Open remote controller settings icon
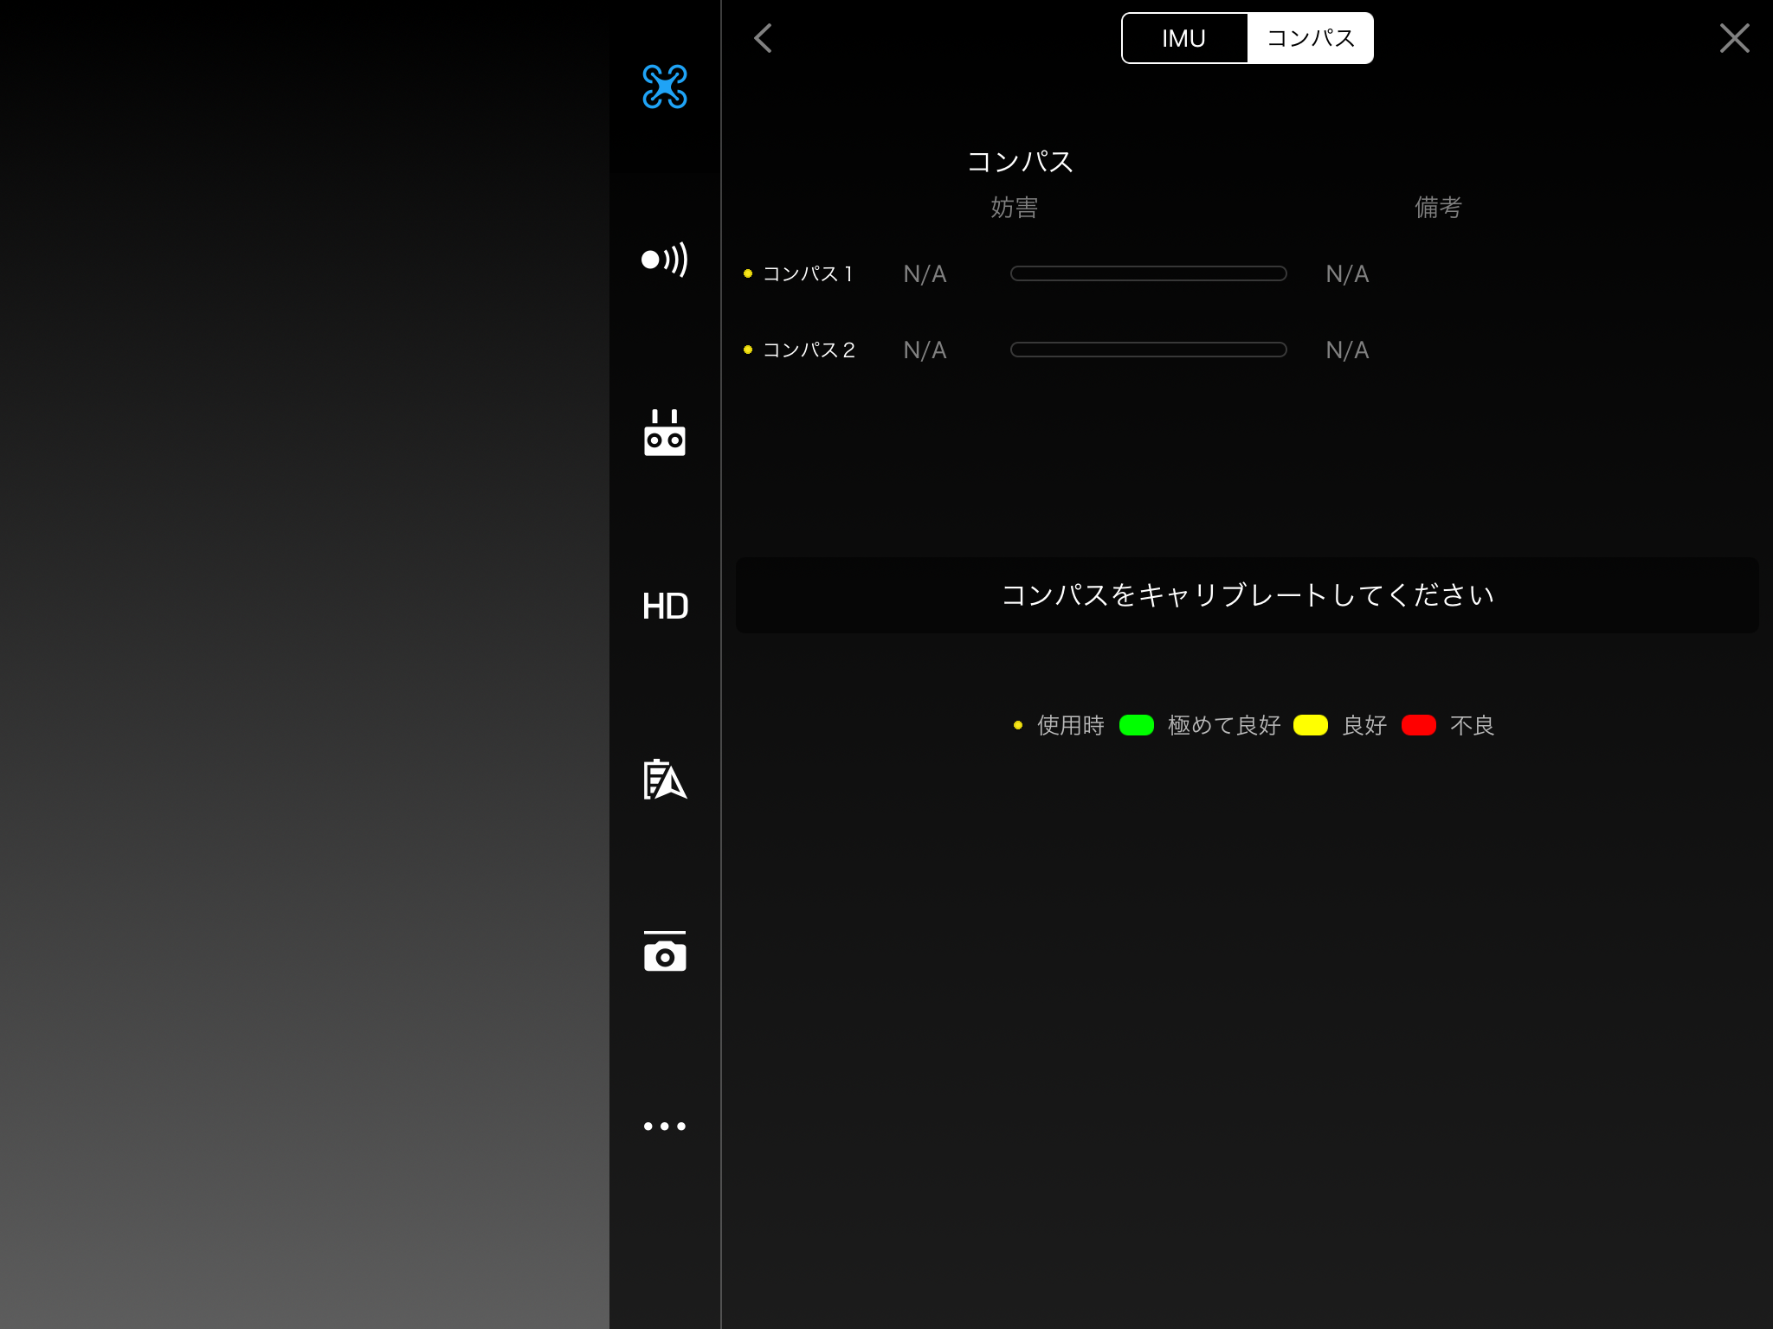Screen dimensions: 1773x1329 pos(664,433)
